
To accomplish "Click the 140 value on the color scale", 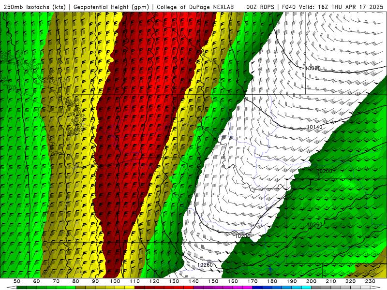I will click(x=193, y=281).
